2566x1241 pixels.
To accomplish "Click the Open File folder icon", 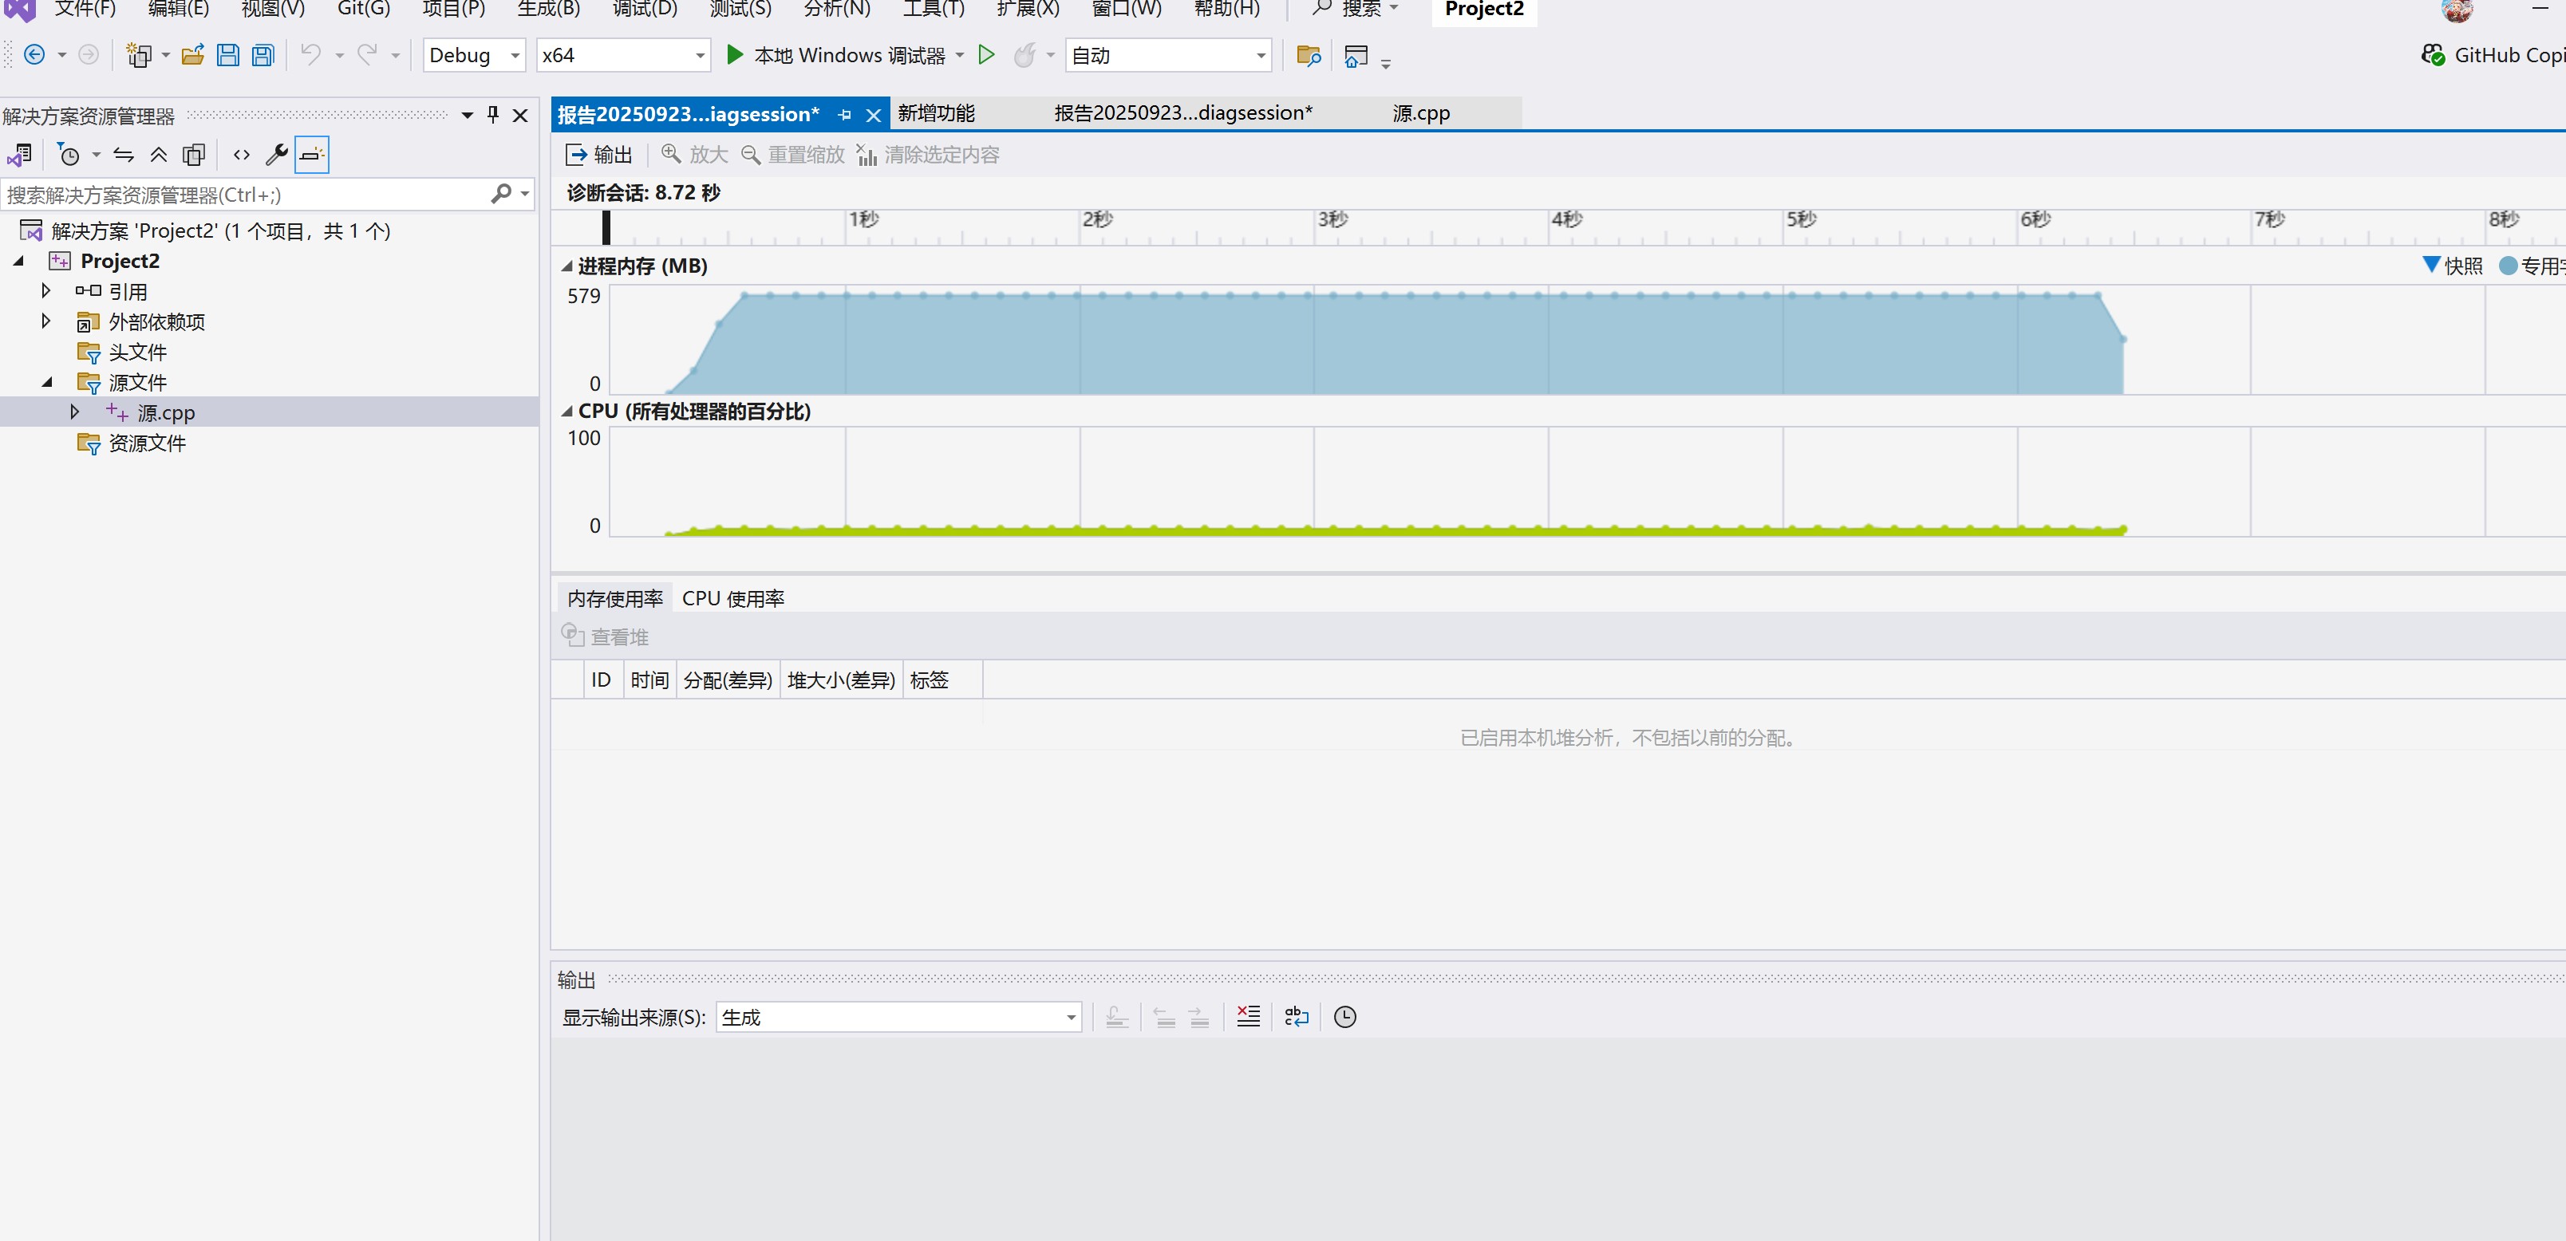I will point(193,56).
